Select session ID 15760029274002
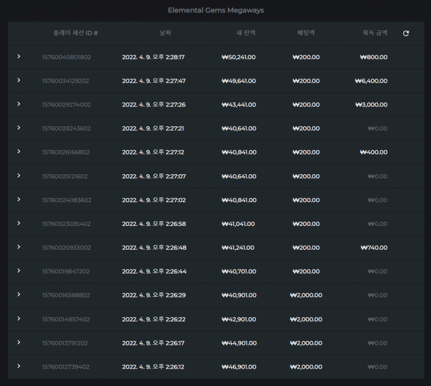 66,104
